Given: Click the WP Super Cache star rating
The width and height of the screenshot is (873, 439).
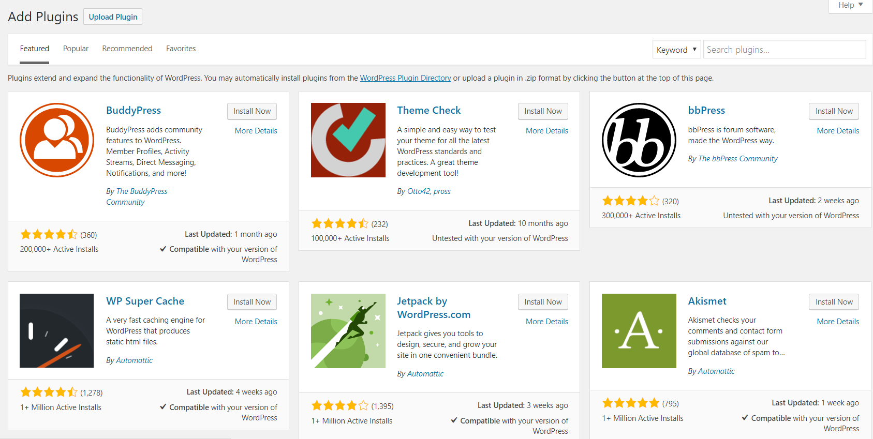Looking at the screenshot, I should 49,392.
